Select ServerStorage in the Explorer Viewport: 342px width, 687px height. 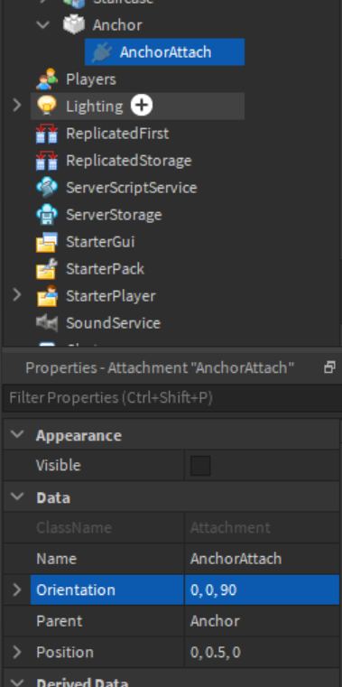click(114, 215)
